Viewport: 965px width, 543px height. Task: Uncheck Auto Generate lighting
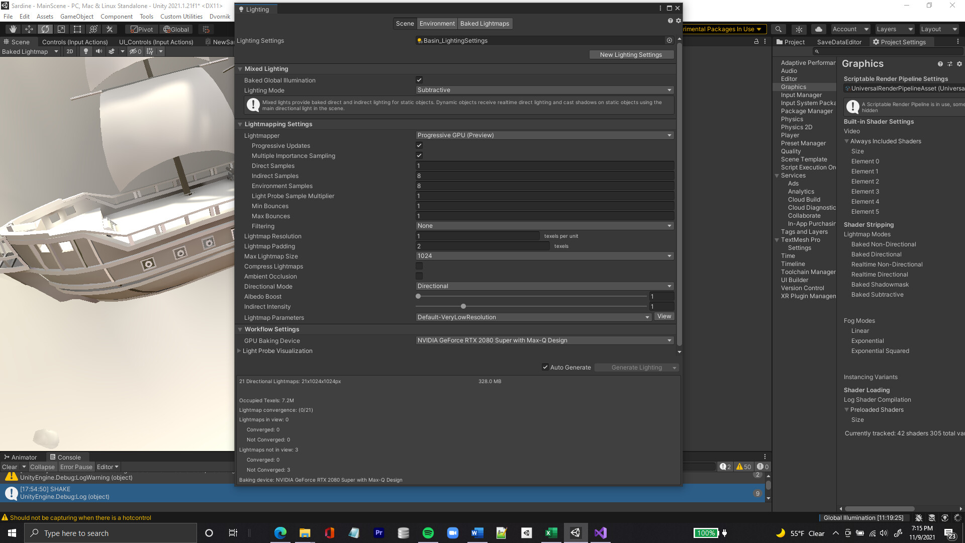click(545, 367)
